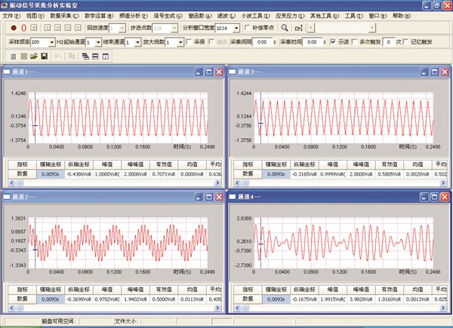Click the red record button in toolbar
453x328 pixels.
[x=14, y=28]
